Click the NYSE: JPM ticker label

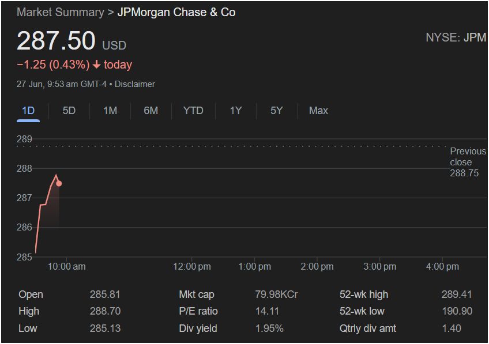pyautogui.click(x=456, y=38)
